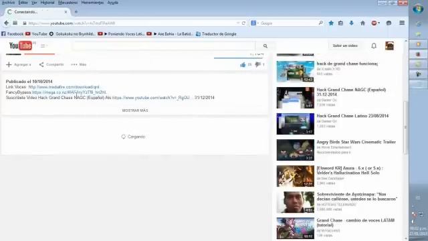The image size is (428, 241).
Task: Click the Compartir share button
Action: coord(51,64)
